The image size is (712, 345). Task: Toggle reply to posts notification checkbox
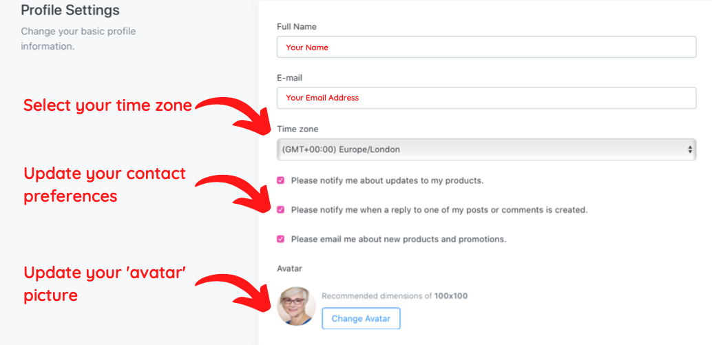280,210
